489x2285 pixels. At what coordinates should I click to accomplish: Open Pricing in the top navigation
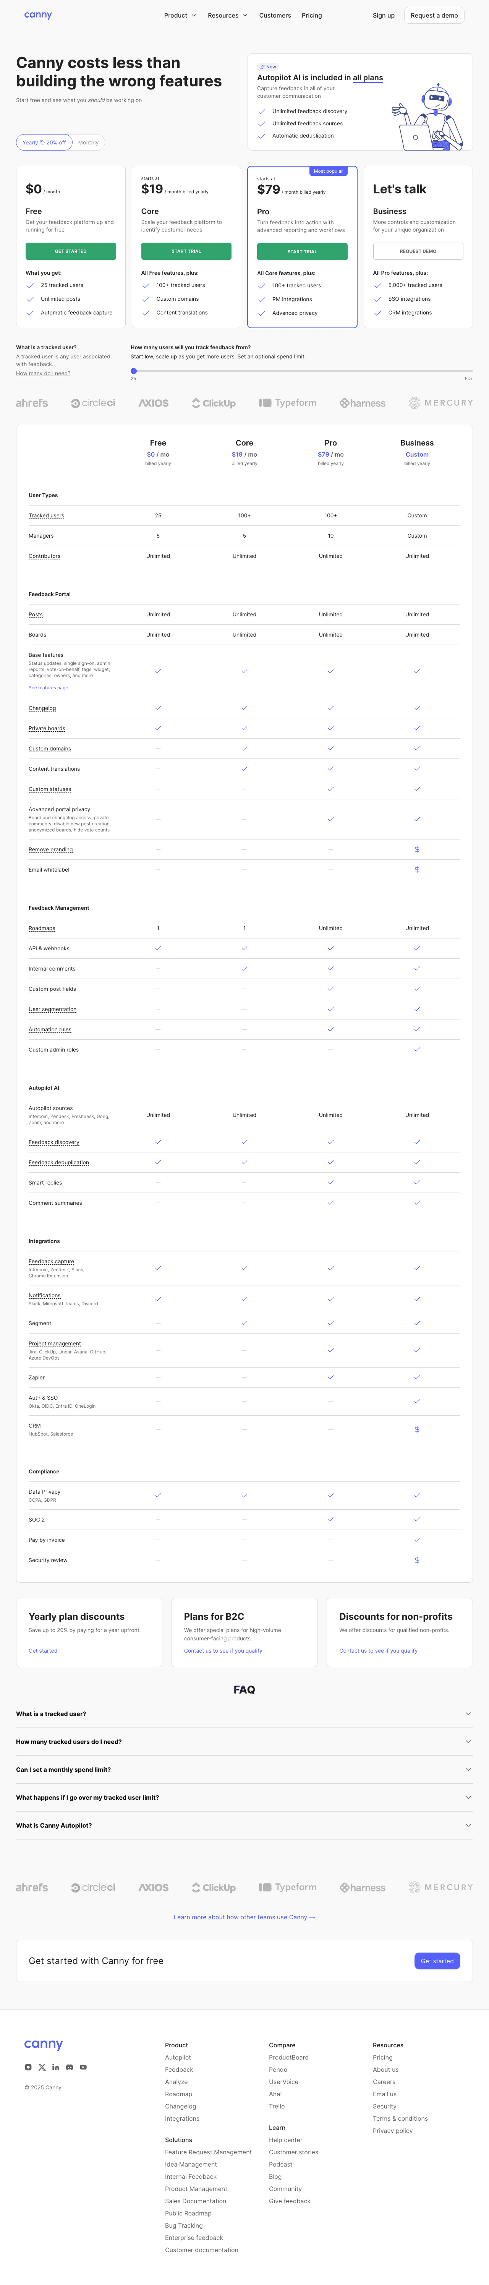[311, 15]
